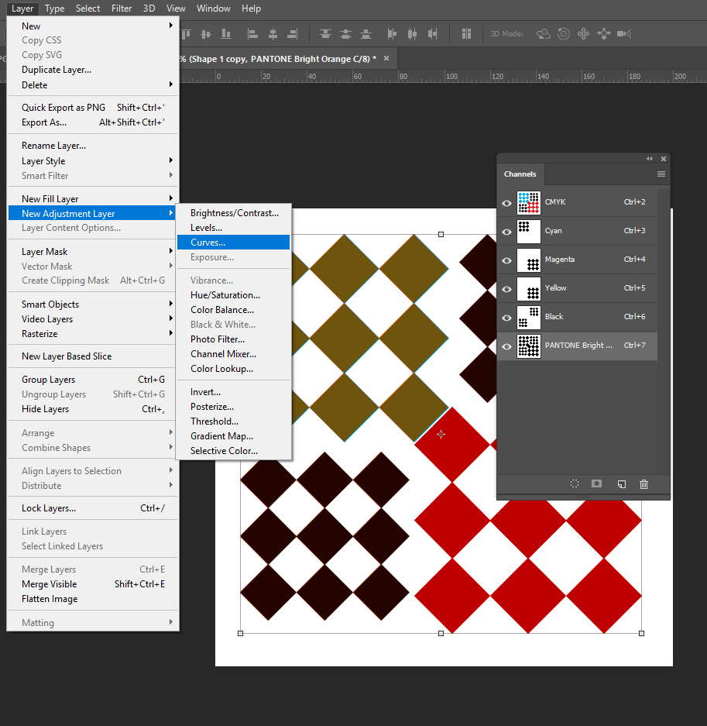Screen dimensions: 707x726
Task: Select the Yellow channel thumbnail
Action: click(x=529, y=289)
